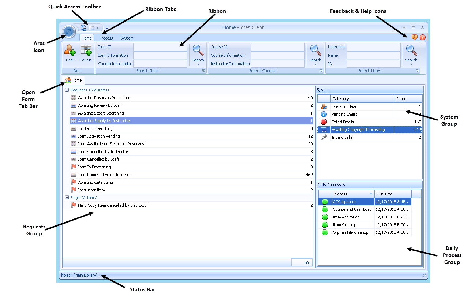Switch to the System ribbon tab
The image size is (475, 299).
point(127,38)
